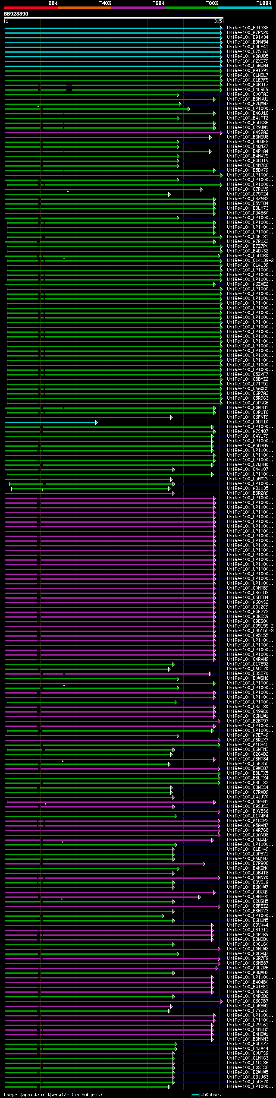Screen dimensions: 276x1098
Task: Select hit label UniRef100_Q8BYZ2
Action: (x=248, y=379)
